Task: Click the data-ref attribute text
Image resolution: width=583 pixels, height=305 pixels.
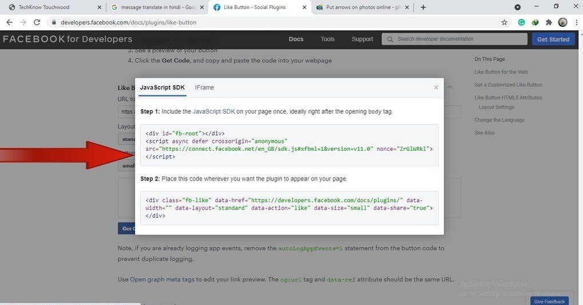Action: [x=341, y=279]
